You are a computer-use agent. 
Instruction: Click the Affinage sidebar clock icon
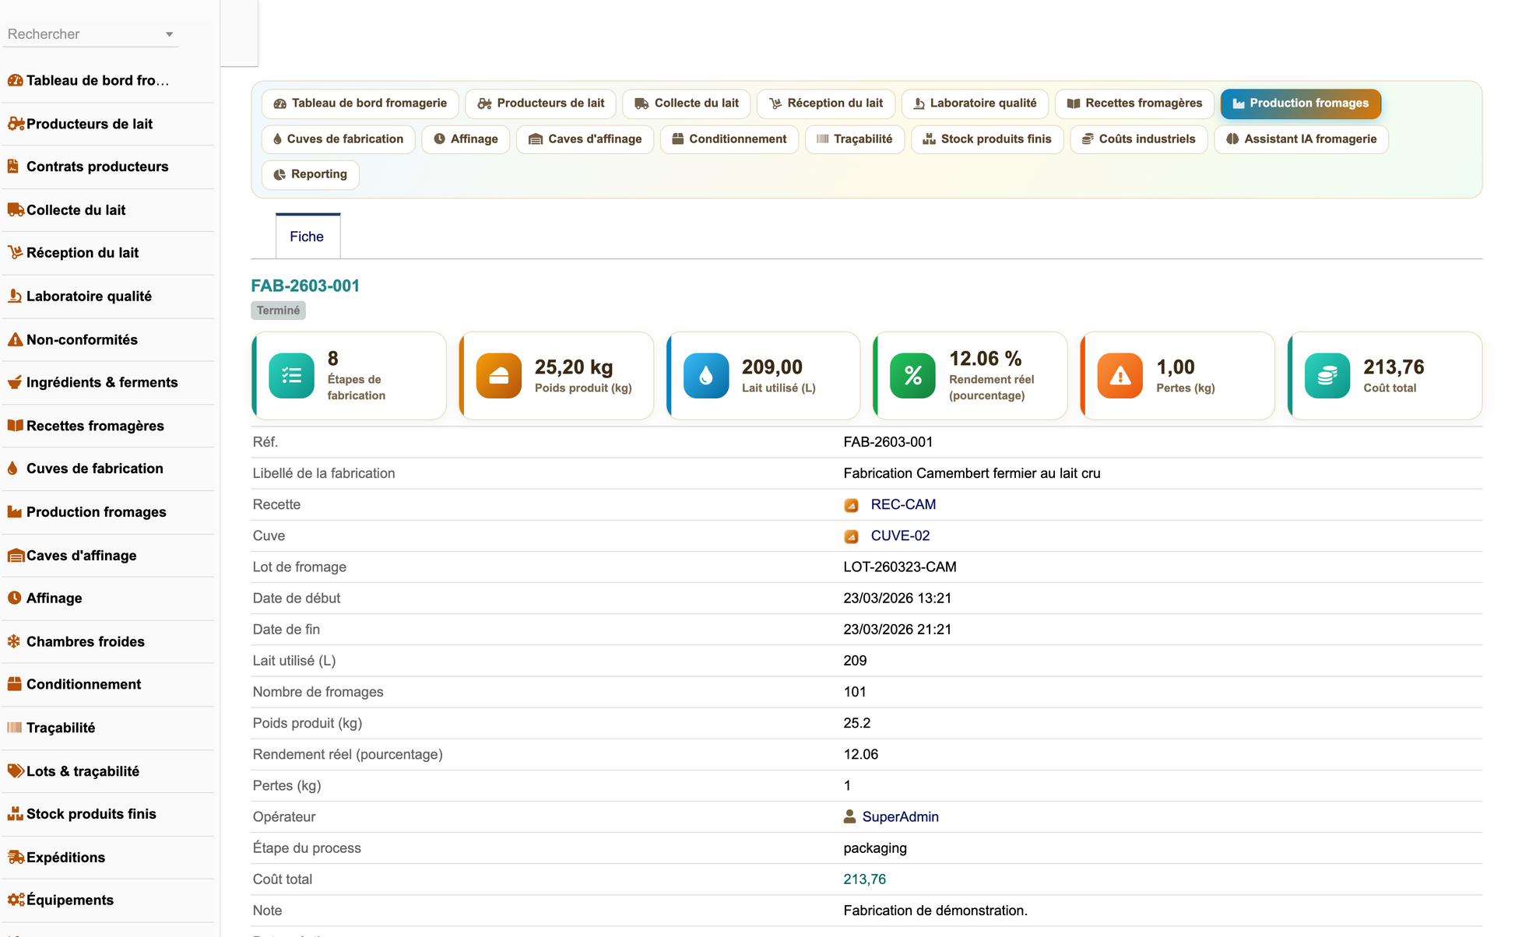14,598
